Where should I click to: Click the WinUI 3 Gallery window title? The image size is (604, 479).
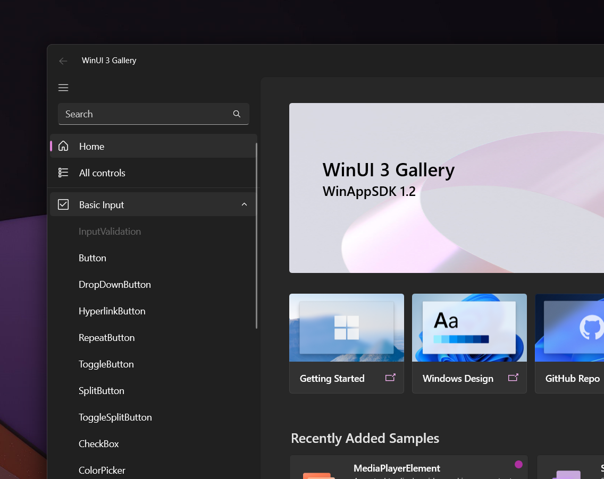click(x=109, y=61)
